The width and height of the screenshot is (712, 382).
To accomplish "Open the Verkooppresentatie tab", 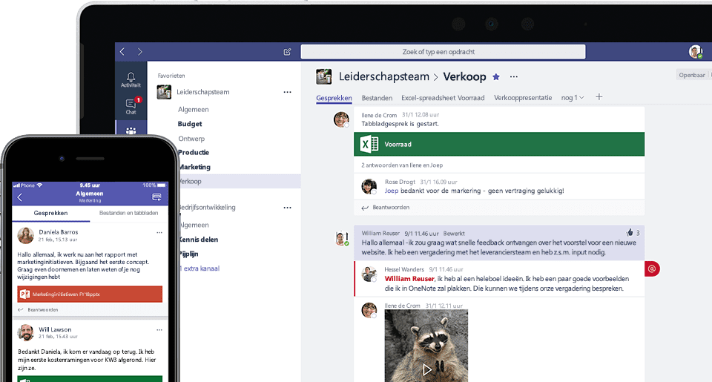I will coord(523,98).
